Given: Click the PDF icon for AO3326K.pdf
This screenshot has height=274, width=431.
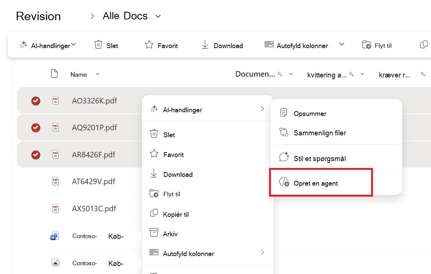Looking at the screenshot, I should click(55, 101).
